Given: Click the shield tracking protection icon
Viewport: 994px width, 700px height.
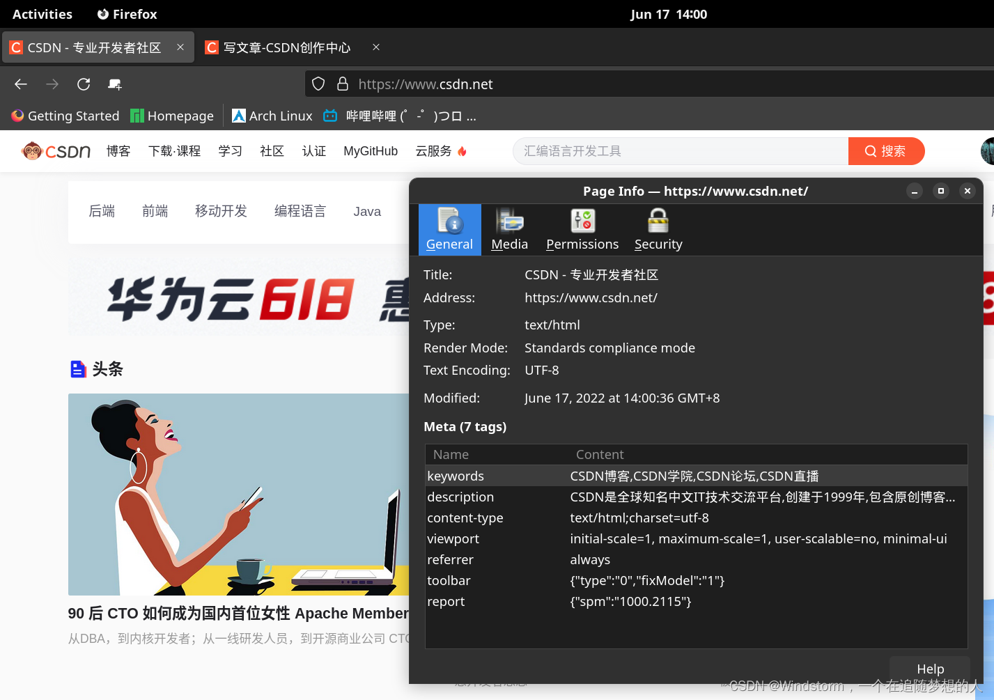Looking at the screenshot, I should pos(318,84).
